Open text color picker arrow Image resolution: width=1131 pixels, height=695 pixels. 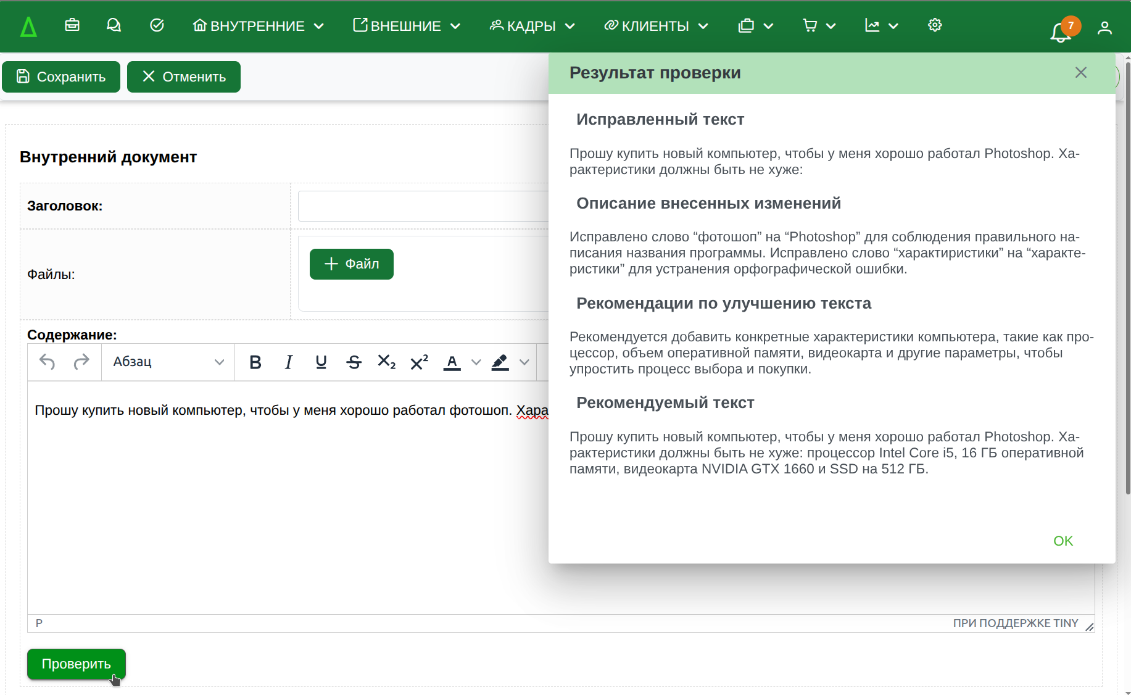[x=476, y=362]
